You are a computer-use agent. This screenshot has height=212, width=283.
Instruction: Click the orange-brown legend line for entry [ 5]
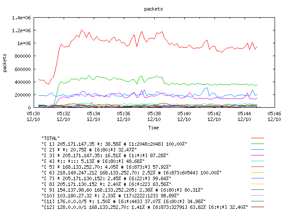click(x=257, y=167)
